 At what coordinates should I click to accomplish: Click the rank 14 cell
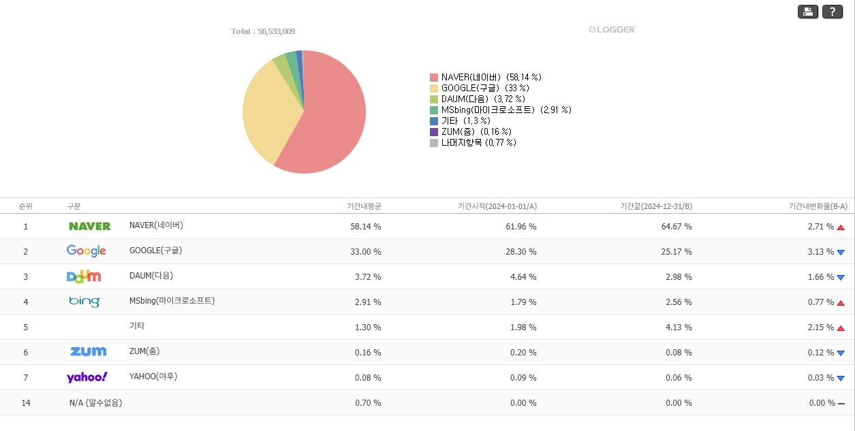26,403
